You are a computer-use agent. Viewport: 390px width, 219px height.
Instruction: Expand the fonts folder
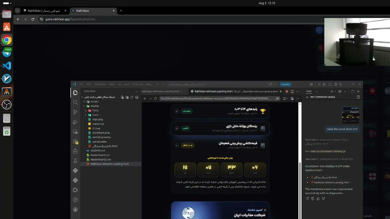86,110
